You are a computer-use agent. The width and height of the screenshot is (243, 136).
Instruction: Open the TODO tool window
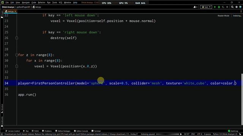click(35, 131)
